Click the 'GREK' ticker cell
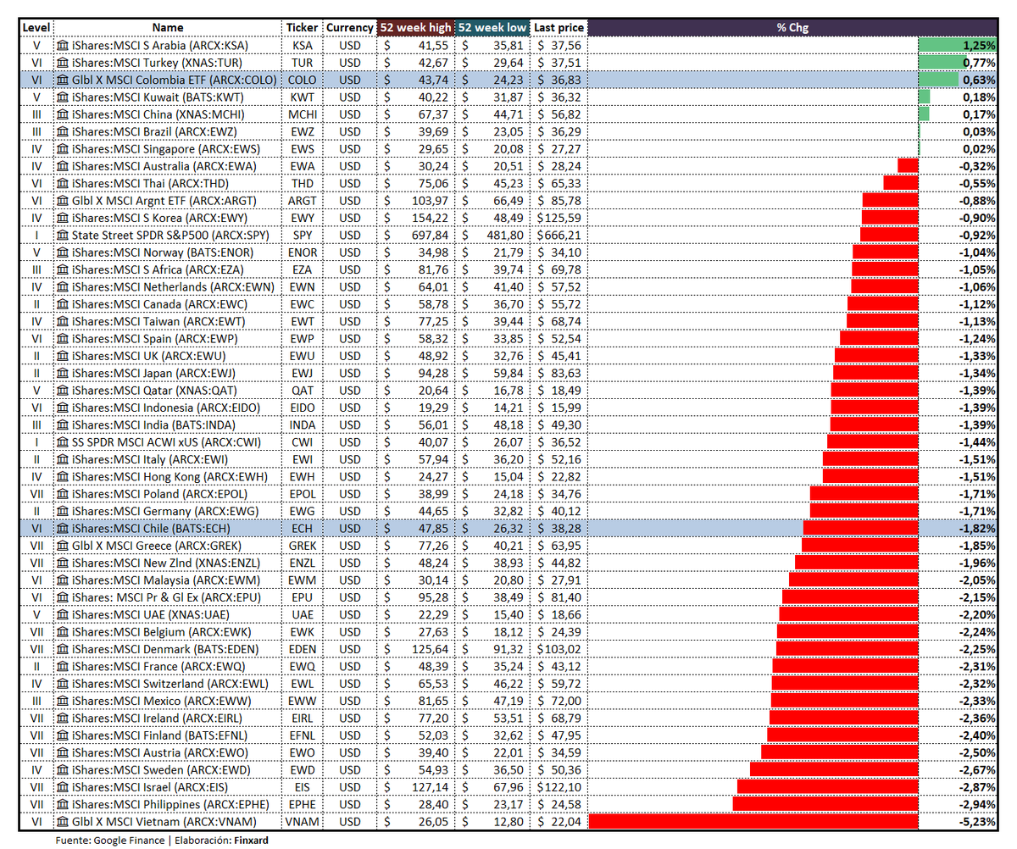This screenshot has height=849, width=1017. click(x=303, y=545)
